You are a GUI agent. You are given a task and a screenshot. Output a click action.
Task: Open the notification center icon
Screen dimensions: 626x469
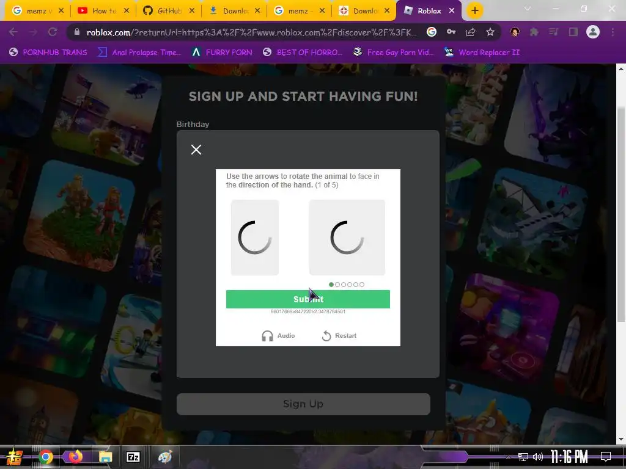[x=606, y=457]
